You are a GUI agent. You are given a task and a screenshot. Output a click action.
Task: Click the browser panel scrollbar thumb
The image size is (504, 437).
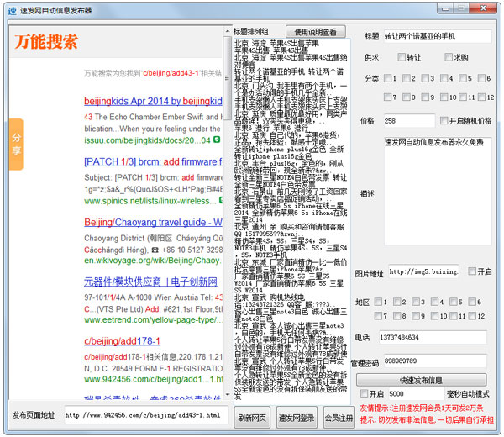(x=228, y=78)
